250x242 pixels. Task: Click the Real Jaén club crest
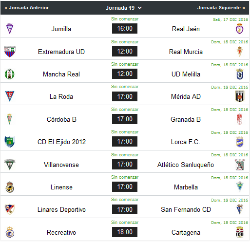[x=239, y=29]
